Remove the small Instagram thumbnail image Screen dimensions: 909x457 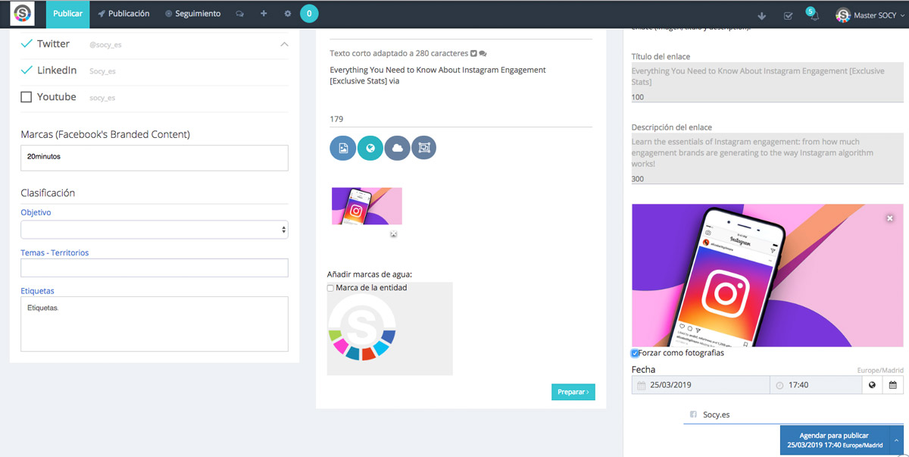(x=394, y=234)
